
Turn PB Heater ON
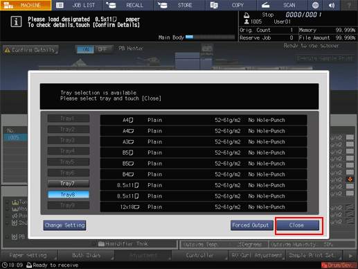pyautogui.click(x=85, y=49)
